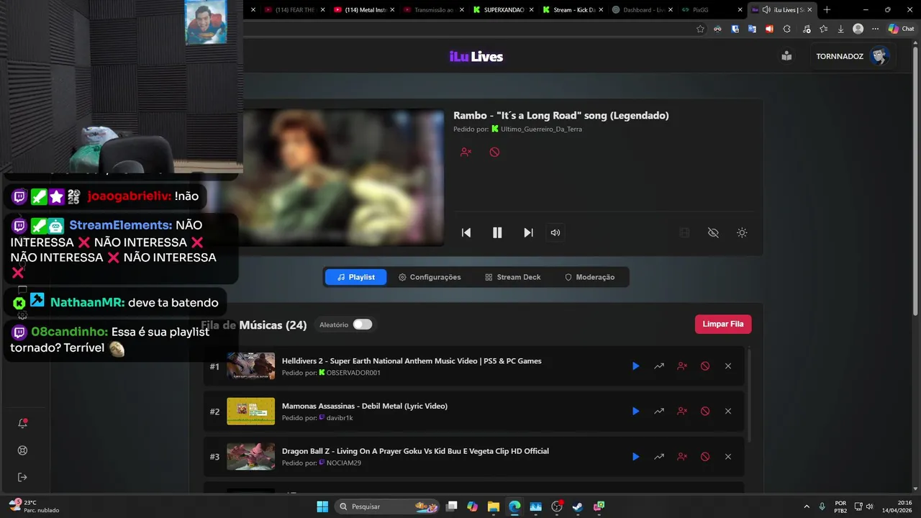The height and width of the screenshot is (518, 921).
Task: Ban requester davibr1k from Mamonas row
Action: click(x=682, y=412)
